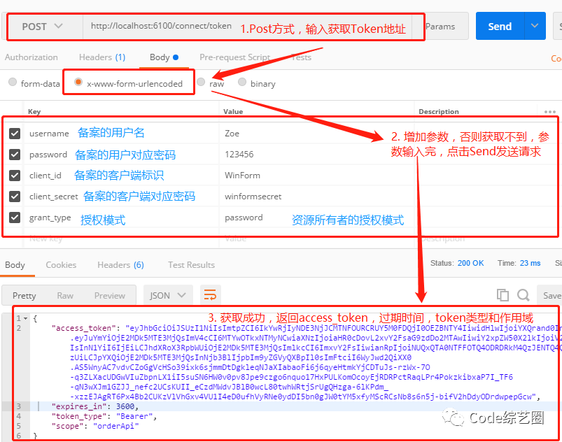Screen dimensions: 562x442
Task: Uncheck the client_id parameter checkbox
Action: point(14,175)
